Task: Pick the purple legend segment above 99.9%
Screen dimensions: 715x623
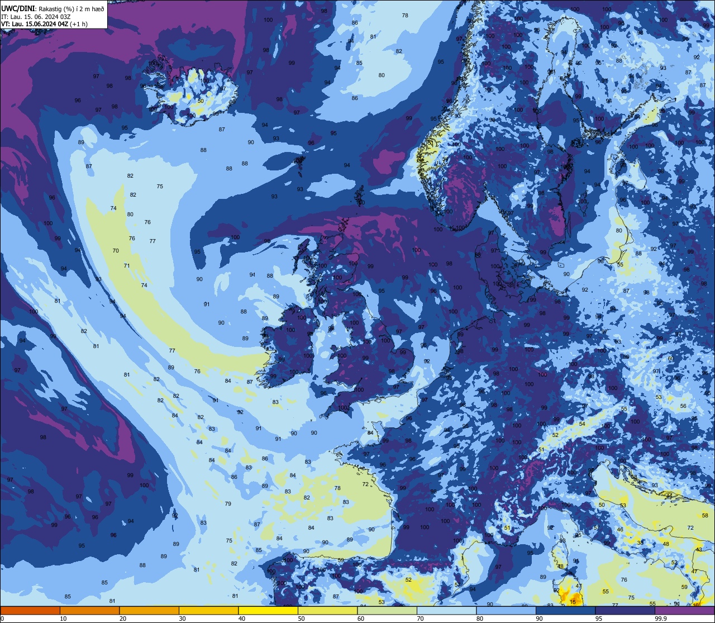Action: (685, 610)
